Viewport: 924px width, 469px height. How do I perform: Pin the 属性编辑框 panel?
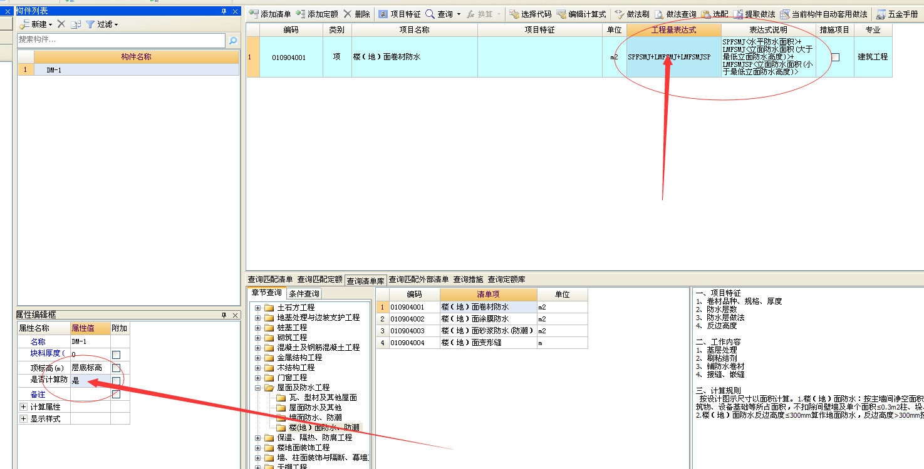[224, 315]
